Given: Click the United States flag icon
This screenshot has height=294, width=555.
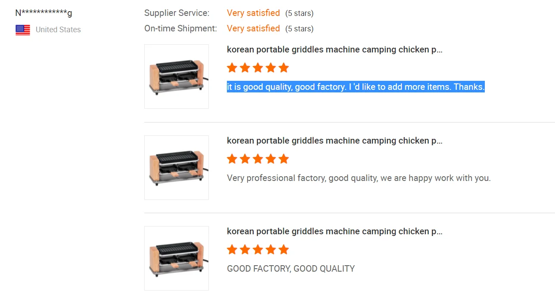Looking at the screenshot, I should tap(23, 30).
